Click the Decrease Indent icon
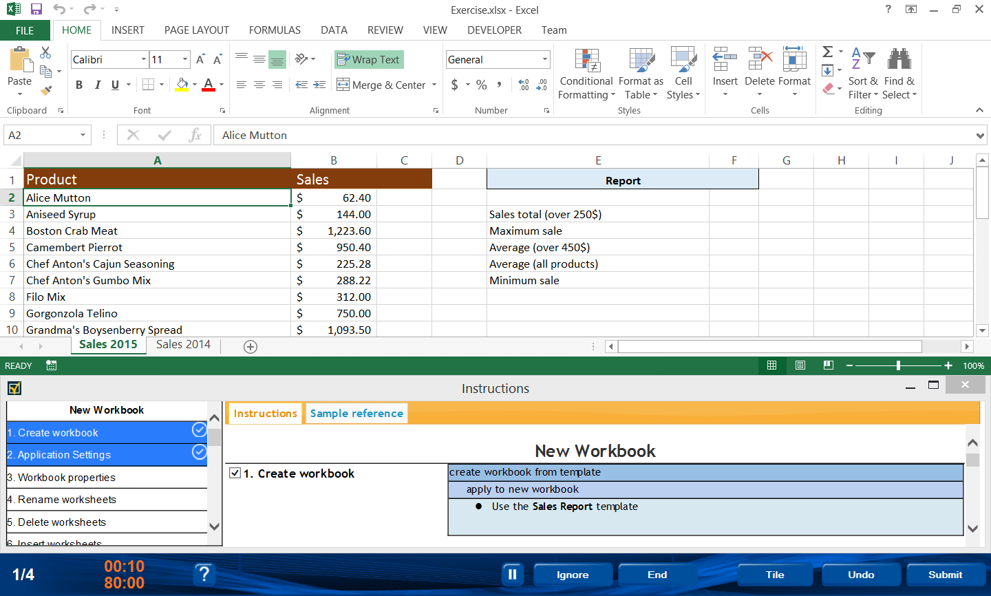This screenshot has width=991, height=596. point(301,85)
